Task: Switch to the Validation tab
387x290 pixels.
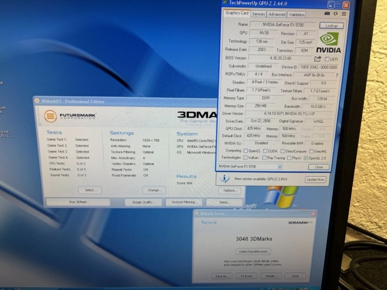Action: (296, 15)
